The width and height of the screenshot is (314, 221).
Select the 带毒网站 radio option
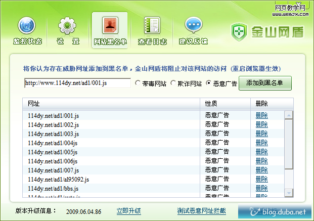138,83
